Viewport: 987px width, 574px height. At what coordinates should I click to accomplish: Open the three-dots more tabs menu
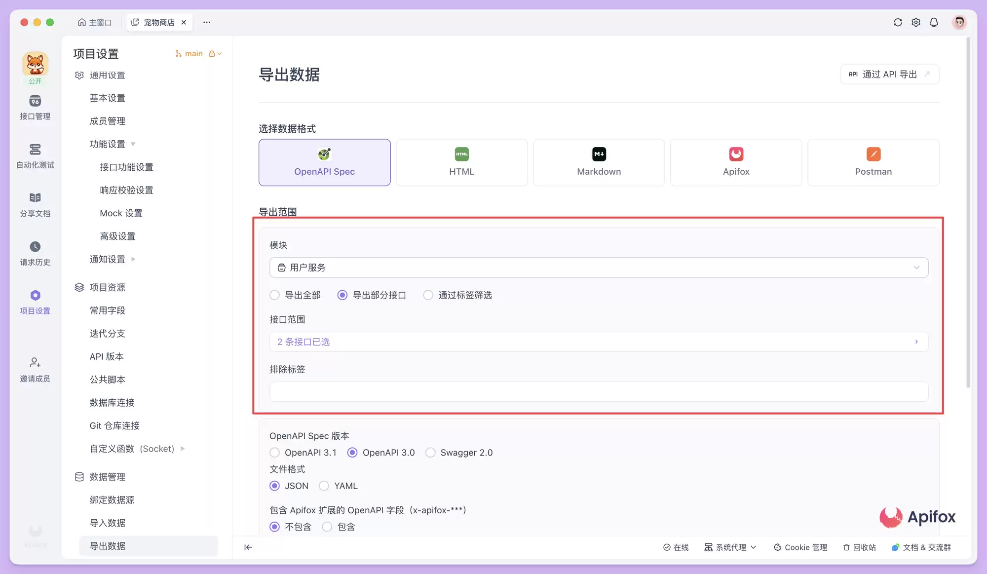coord(207,22)
